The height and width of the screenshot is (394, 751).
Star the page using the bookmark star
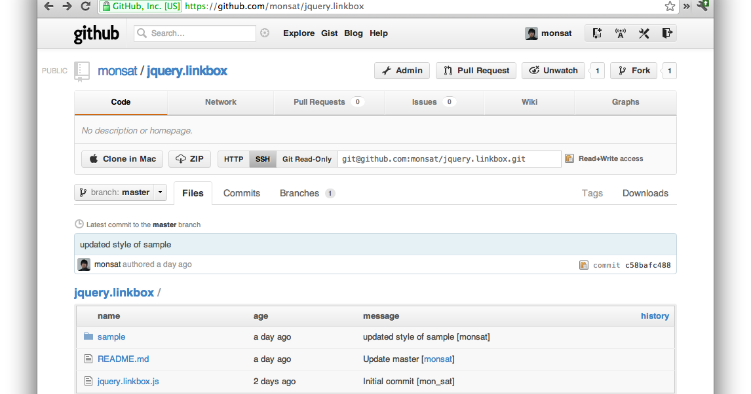(x=670, y=7)
